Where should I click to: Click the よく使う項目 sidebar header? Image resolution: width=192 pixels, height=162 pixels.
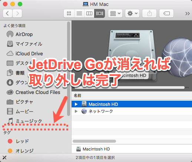[x=14, y=26]
